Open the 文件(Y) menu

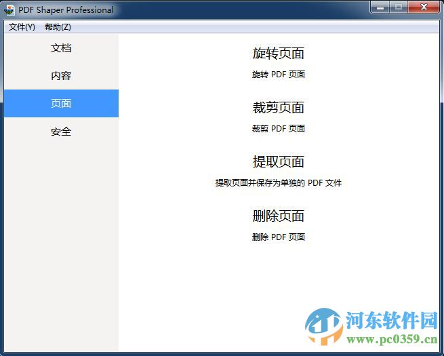tap(22, 27)
